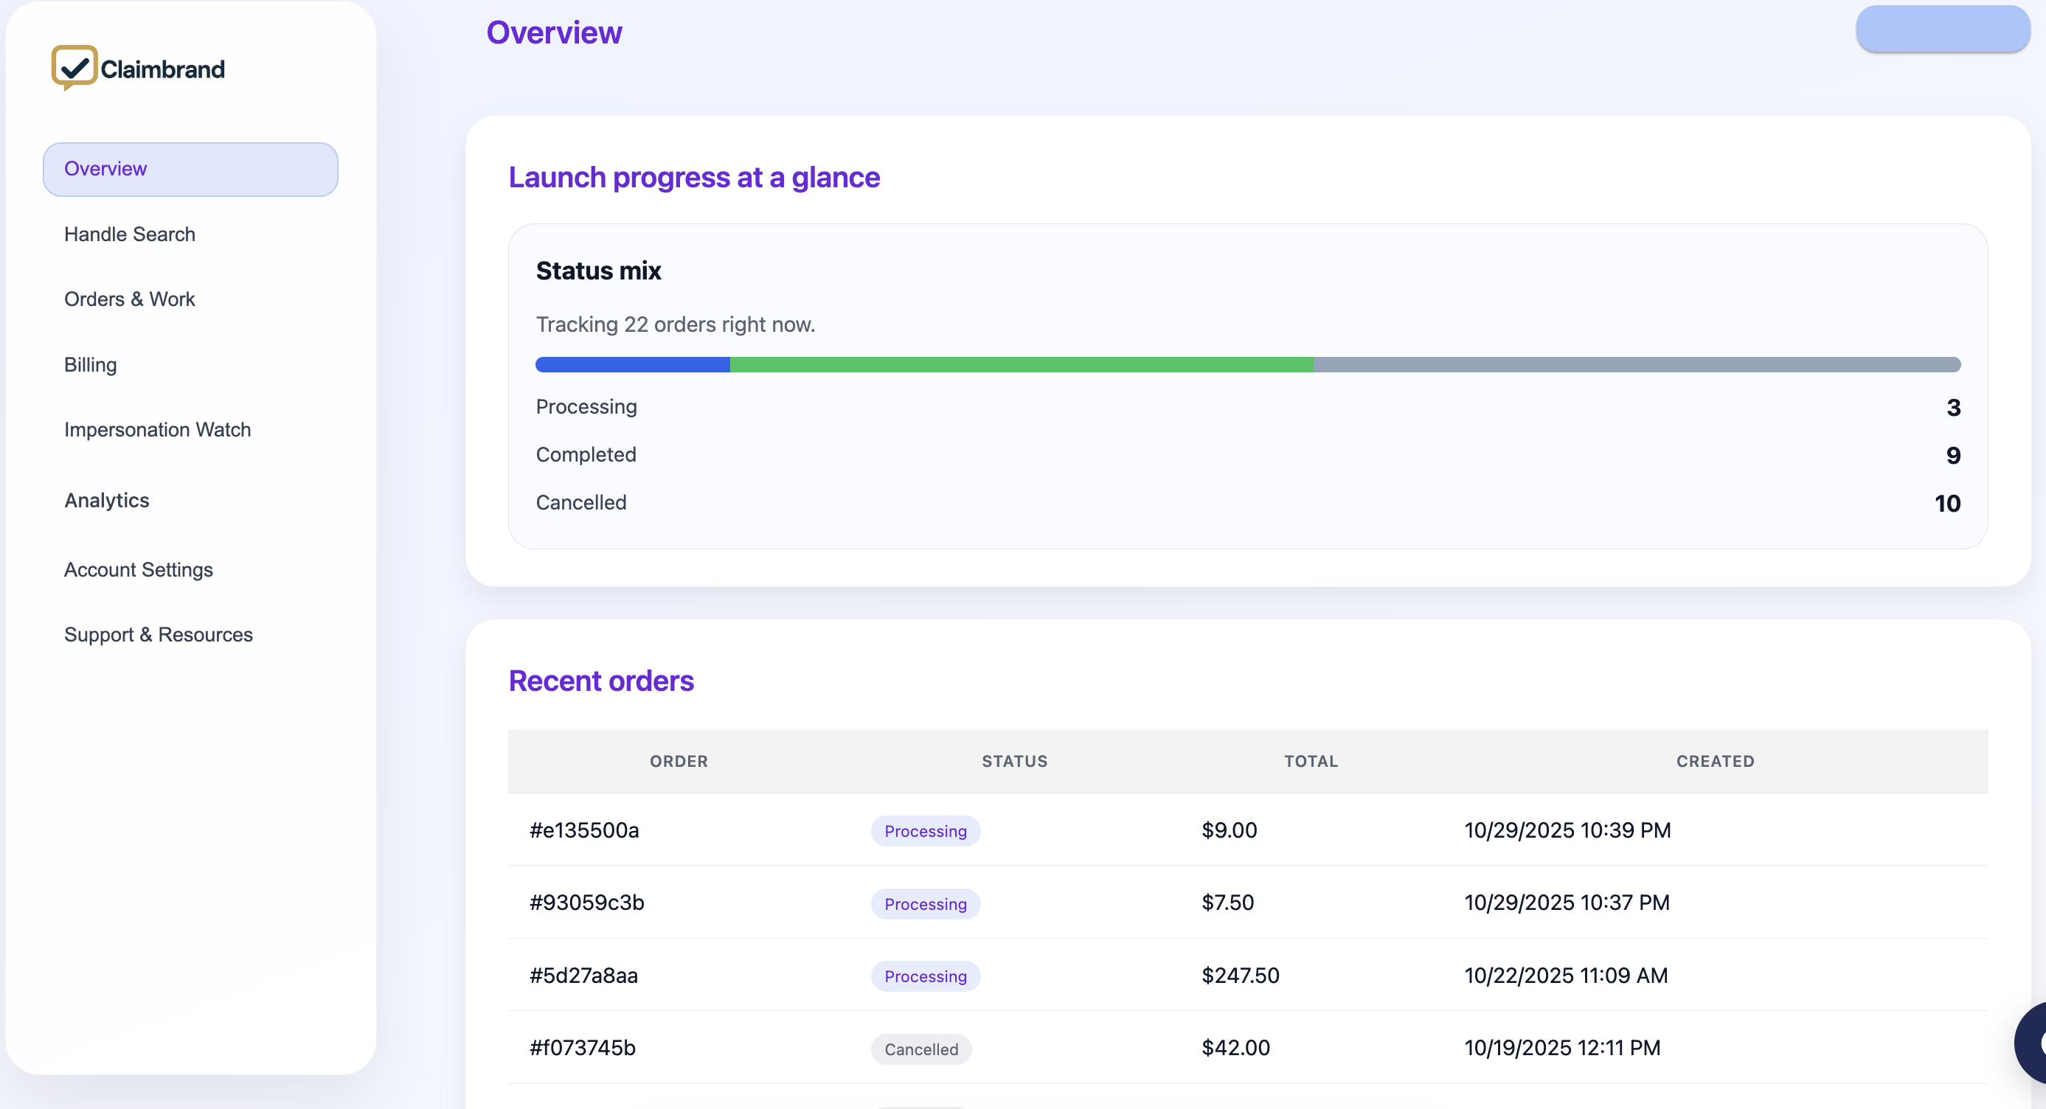This screenshot has height=1109, width=2046.
Task: Click Processing badge for order #e135500a
Action: pyautogui.click(x=926, y=831)
